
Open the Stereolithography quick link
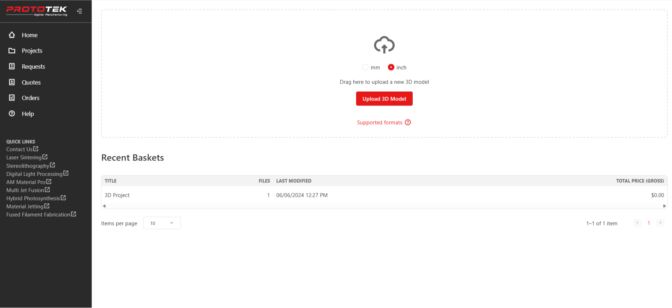(x=28, y=166)
